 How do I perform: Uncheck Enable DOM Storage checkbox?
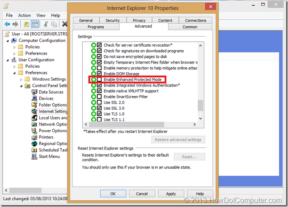(99, 73)
